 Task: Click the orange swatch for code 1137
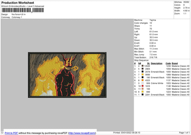click(143, 80)
